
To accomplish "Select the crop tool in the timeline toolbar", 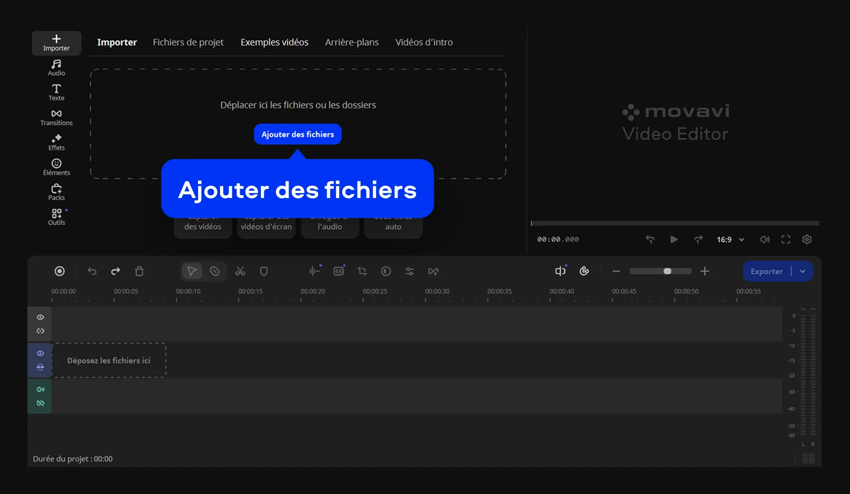I will [362, 271].
